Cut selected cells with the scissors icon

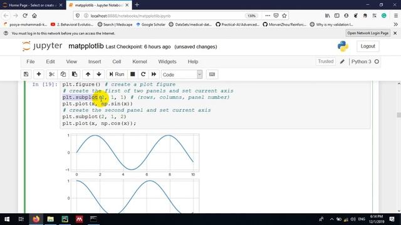coord(51,74)
